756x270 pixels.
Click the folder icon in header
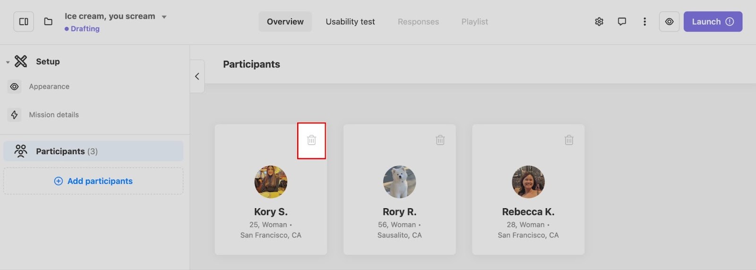click(x=48, y=22)
